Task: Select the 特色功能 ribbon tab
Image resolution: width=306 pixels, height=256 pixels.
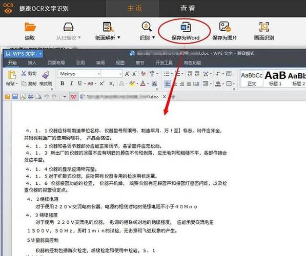Action: click(192, 63)
